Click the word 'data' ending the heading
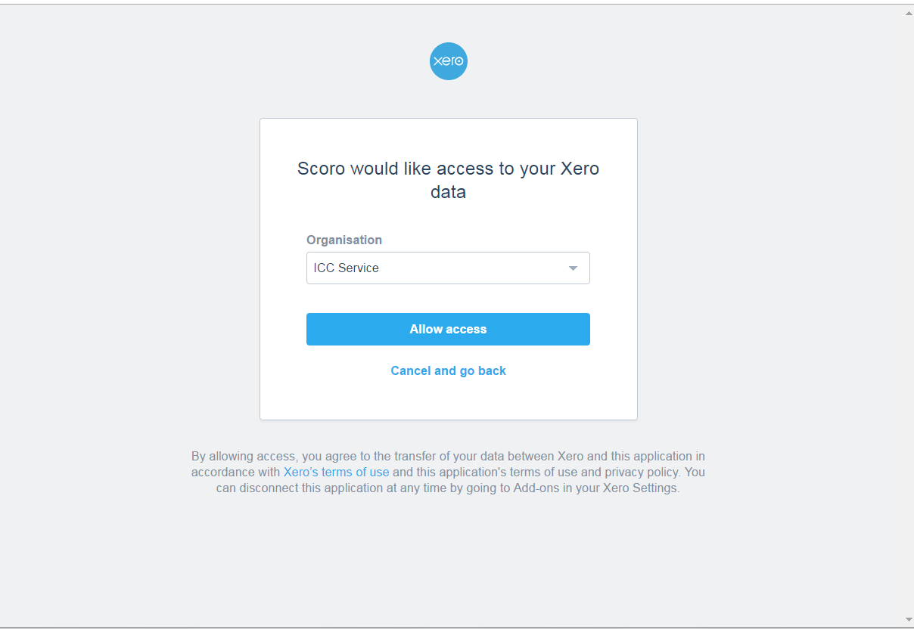The image size is (914, 629). [x=448, y=192]
